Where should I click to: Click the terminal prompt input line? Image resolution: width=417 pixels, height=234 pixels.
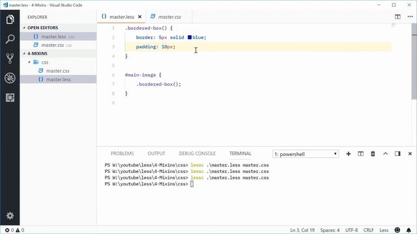(x=192, y=184)
